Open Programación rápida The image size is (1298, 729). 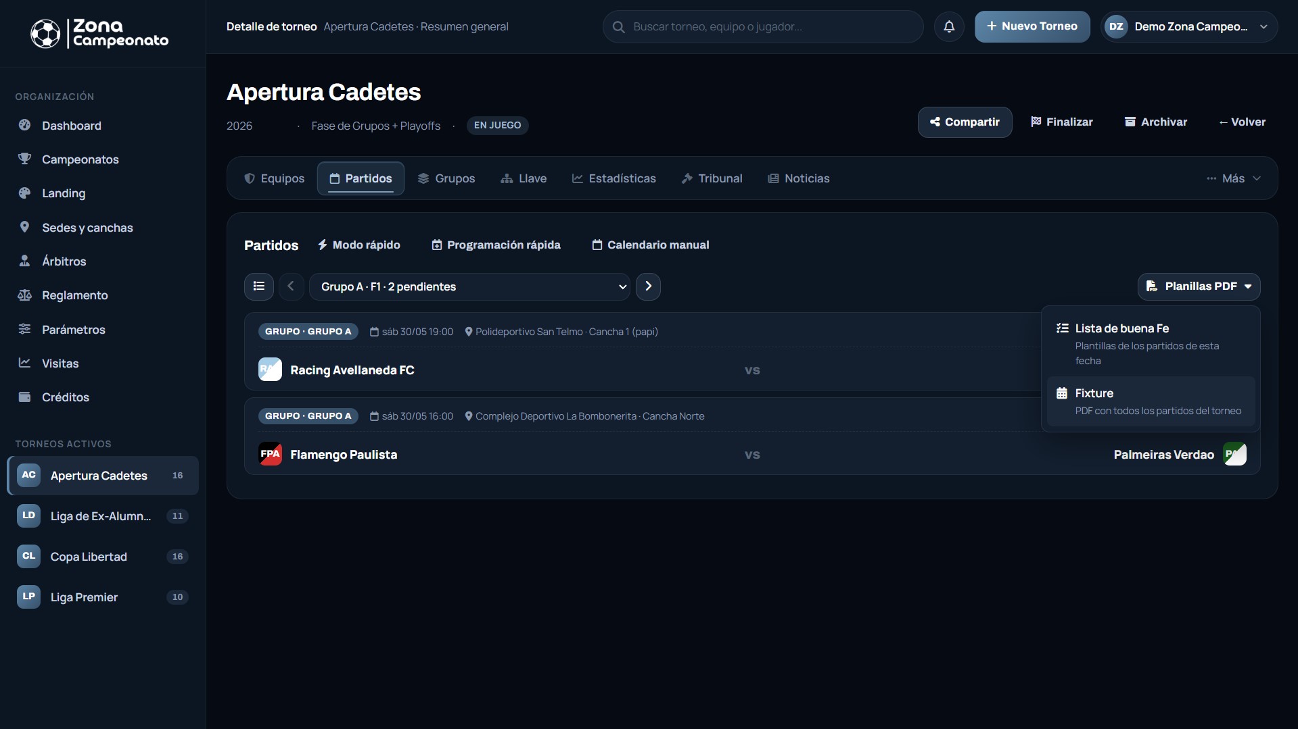tap(496, 245)
